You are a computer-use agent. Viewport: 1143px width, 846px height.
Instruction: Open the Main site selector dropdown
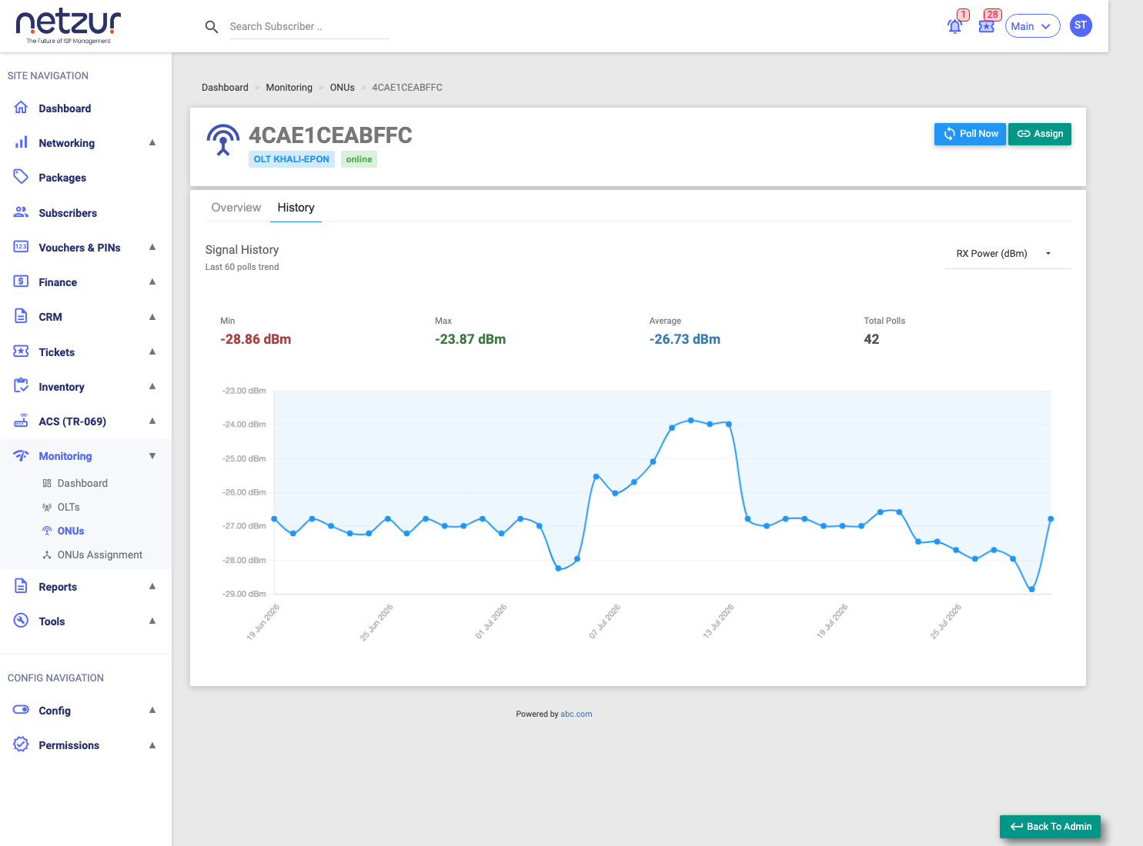coord(1032,26)
